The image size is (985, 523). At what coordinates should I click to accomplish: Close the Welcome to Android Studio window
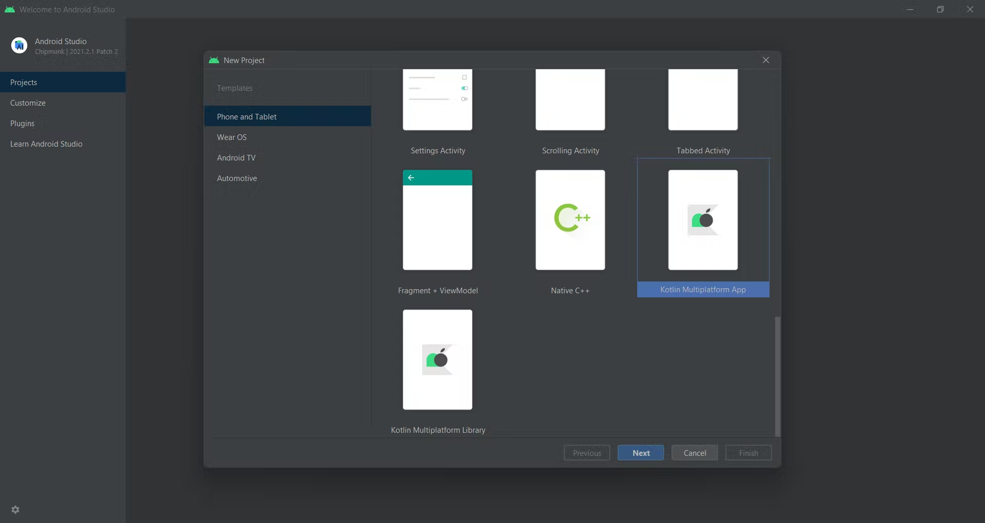coord(970,9)
